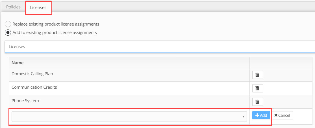Select the Replace existing product license assignments radio

point(8,24)
